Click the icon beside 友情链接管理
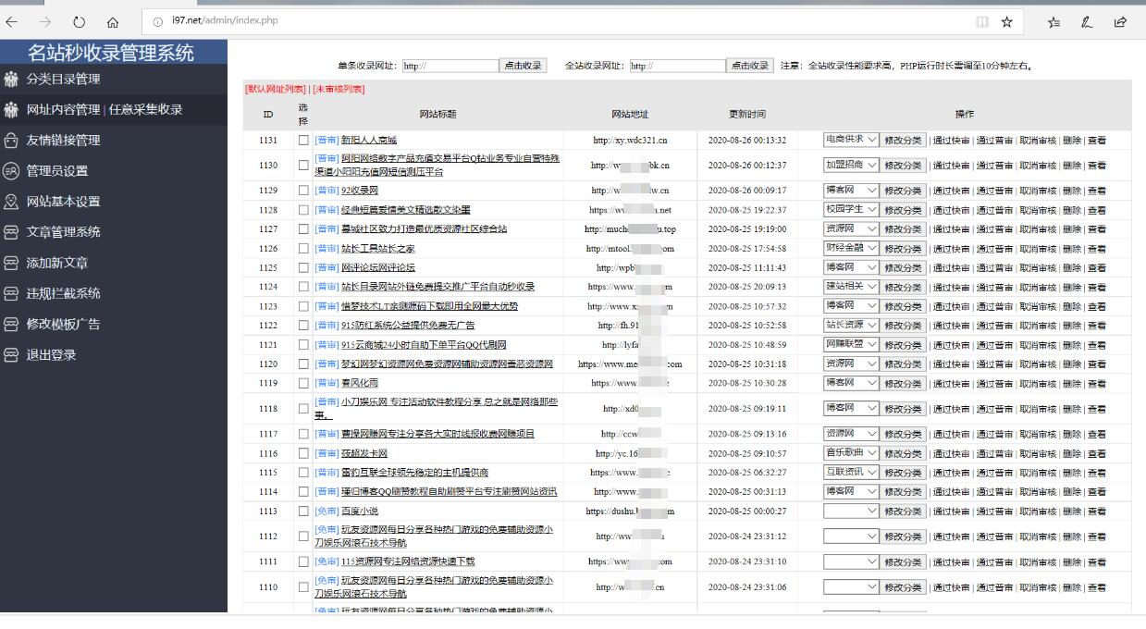Screen dimensions: 1146x629 click(x=11, y=141)
